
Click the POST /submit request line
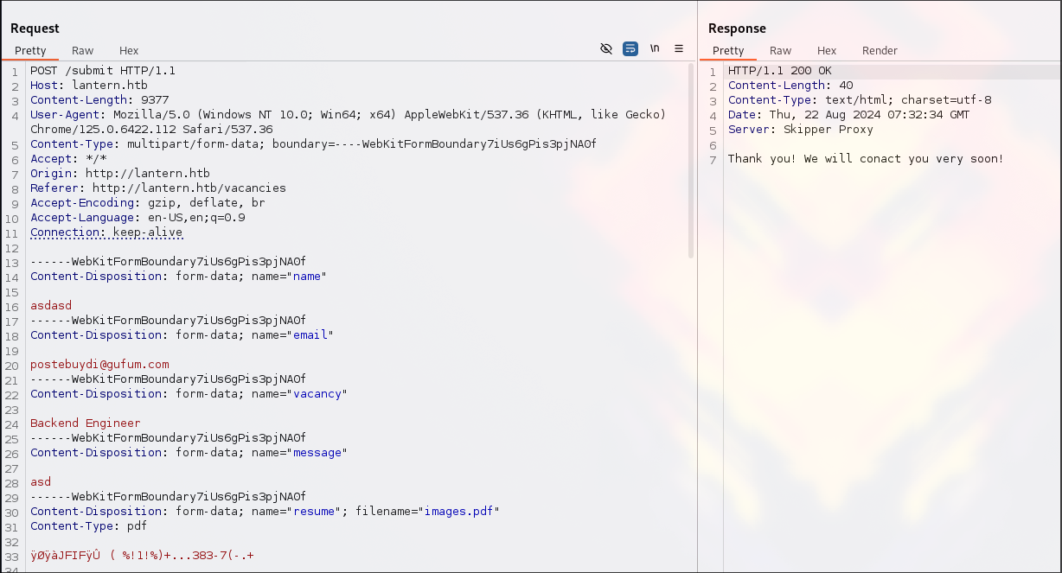click(102, 71)
